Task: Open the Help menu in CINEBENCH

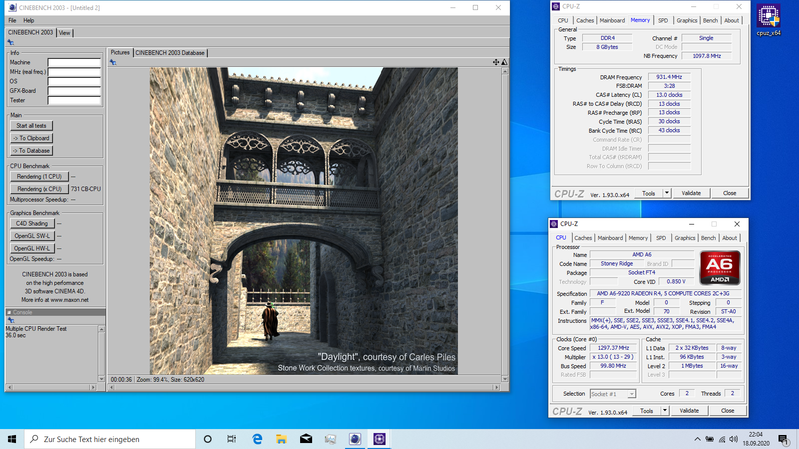Action: point(29,20)
